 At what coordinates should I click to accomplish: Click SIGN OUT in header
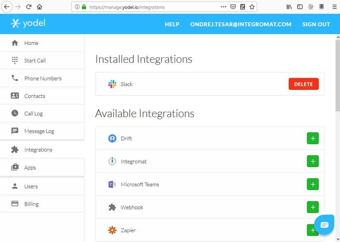(316, 24)
